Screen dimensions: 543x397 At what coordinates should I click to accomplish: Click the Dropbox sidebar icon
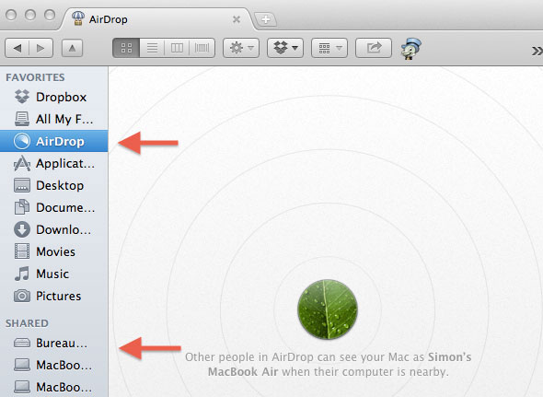pos(22,97)
